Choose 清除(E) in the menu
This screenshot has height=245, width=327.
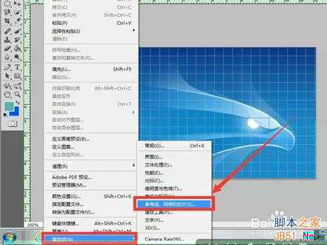pos(92,39)
